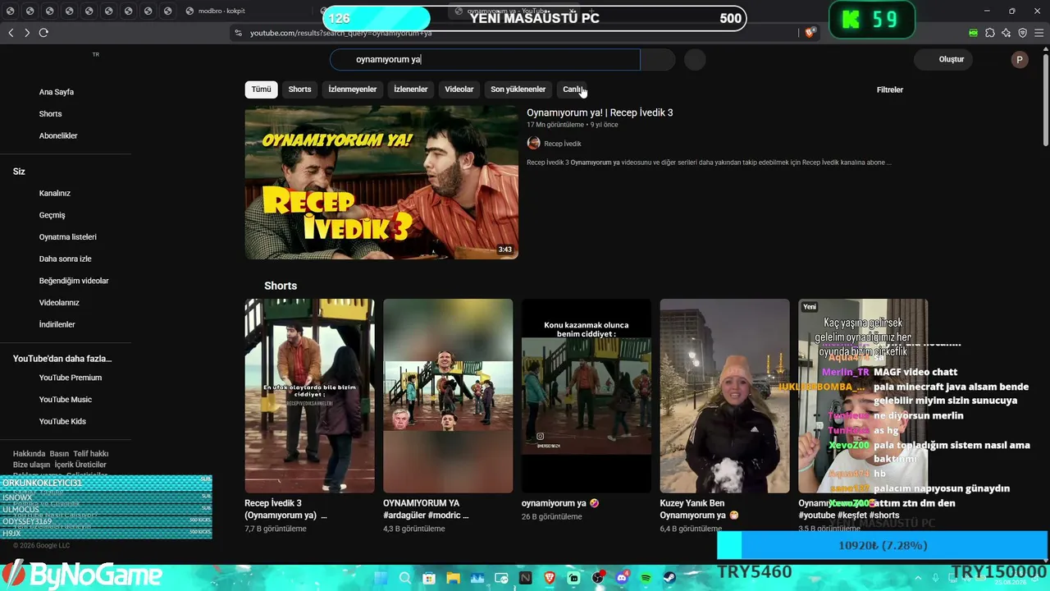The image size is (1050, 591).
Task: Go forward with the browser forward arrow
Action: (27, 33)
